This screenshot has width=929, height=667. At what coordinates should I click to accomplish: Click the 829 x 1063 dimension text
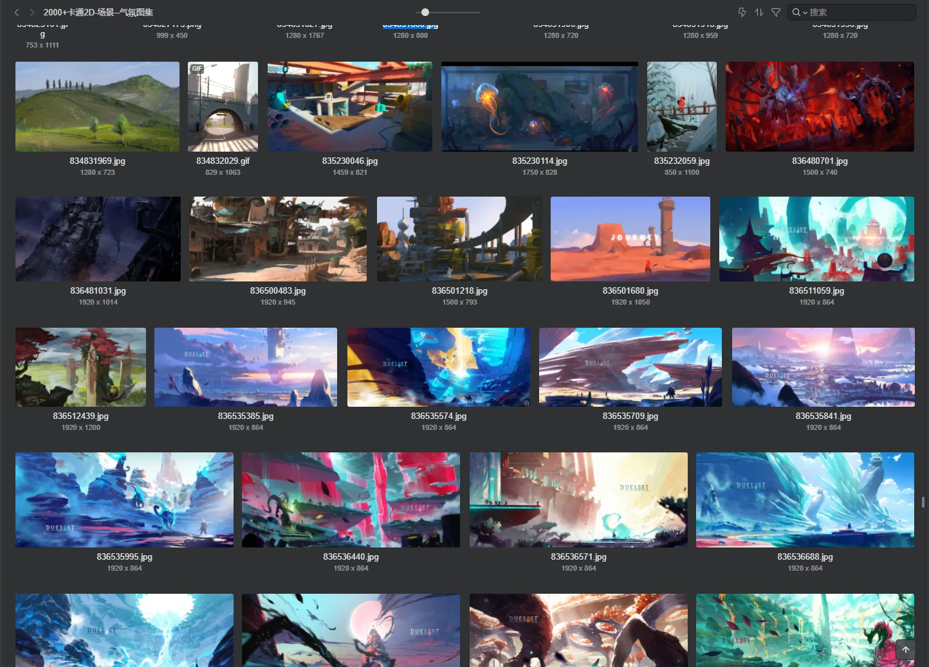coord(223,173)
